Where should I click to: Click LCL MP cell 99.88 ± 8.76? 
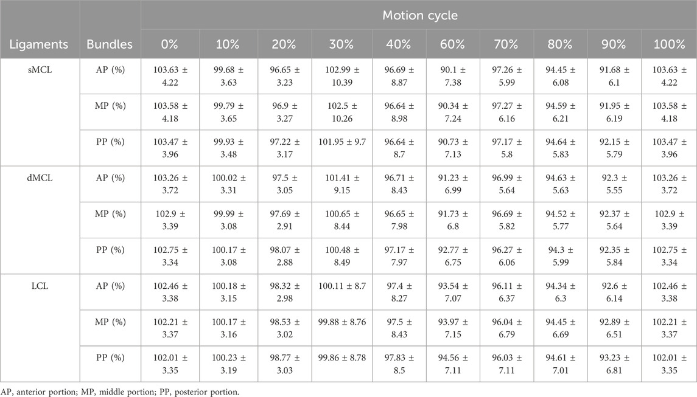342,328
